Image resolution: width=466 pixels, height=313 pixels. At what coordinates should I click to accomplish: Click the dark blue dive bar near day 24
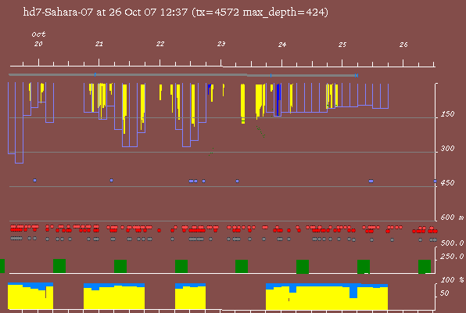point(278,99)
